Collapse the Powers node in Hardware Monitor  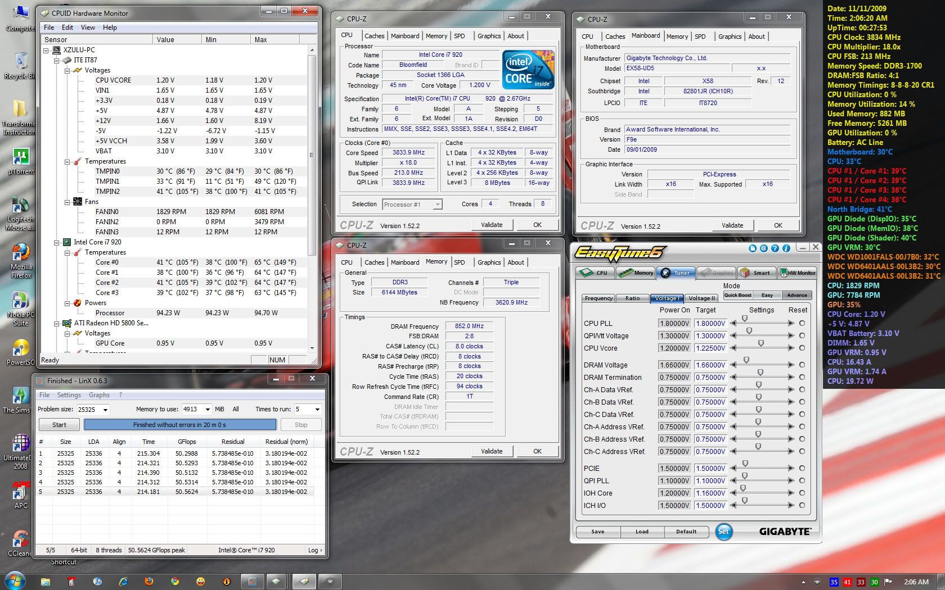tap(67, 303)
